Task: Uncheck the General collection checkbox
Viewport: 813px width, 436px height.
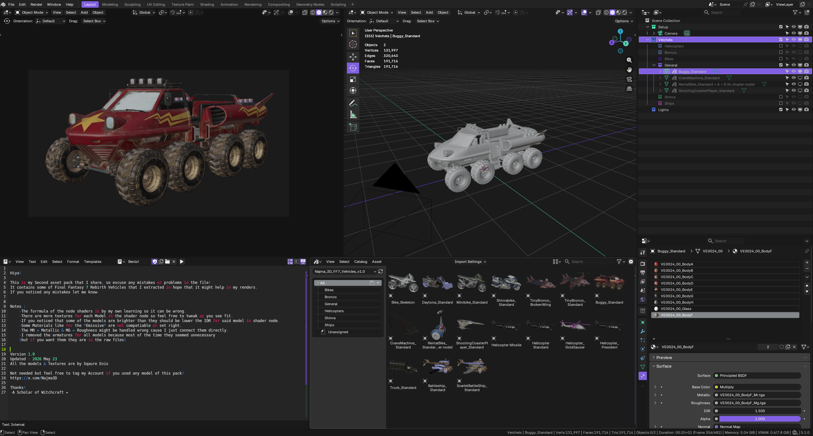Action: [781, 65]
